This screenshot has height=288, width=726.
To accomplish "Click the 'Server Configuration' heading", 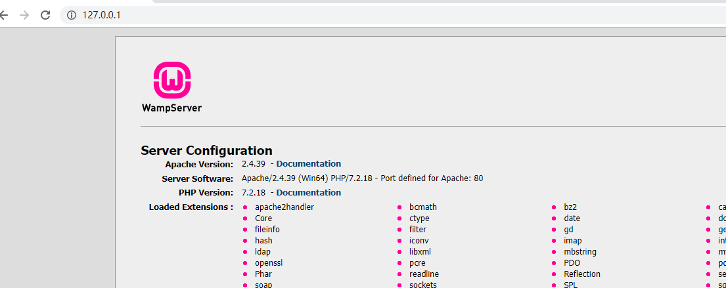I will [x=206, y=150].
